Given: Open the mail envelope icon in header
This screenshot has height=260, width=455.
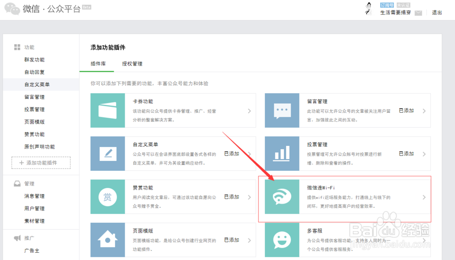Looking at the screenshot, I should tap(418, 13).
